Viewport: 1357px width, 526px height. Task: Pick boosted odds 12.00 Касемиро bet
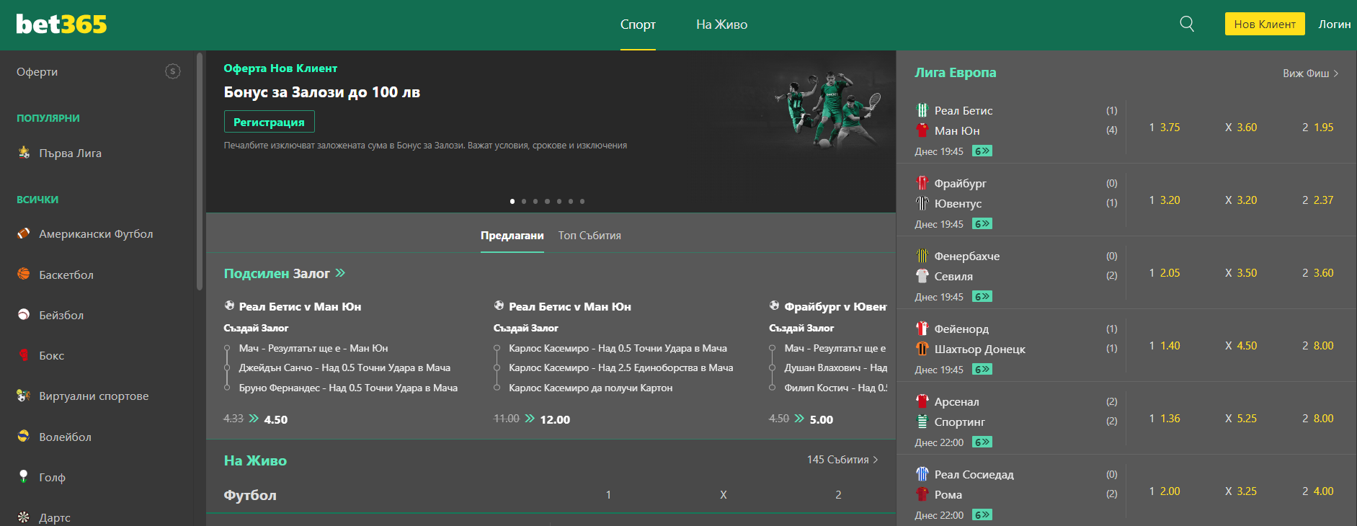pyautogui.click(x=555, y=419)
